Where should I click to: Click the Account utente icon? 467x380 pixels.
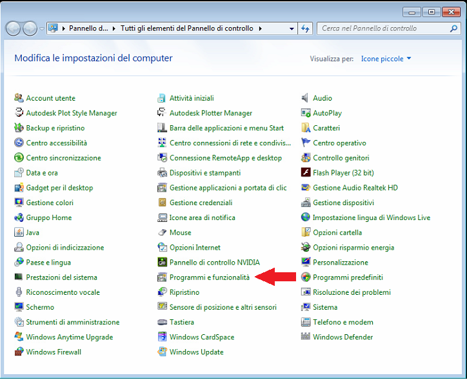[19, 97]
